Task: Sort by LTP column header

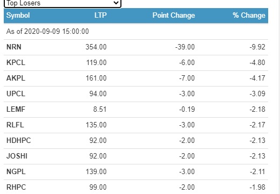Action: [x=100, y=16]
